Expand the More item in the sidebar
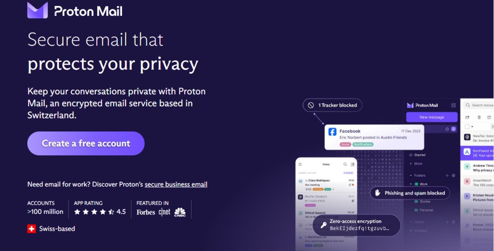Image resolution: width=494 pixels, height=251 pixels. click(x=418, y=164)
